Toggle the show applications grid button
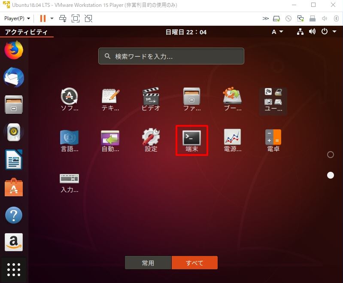 (x=14, y=270)
